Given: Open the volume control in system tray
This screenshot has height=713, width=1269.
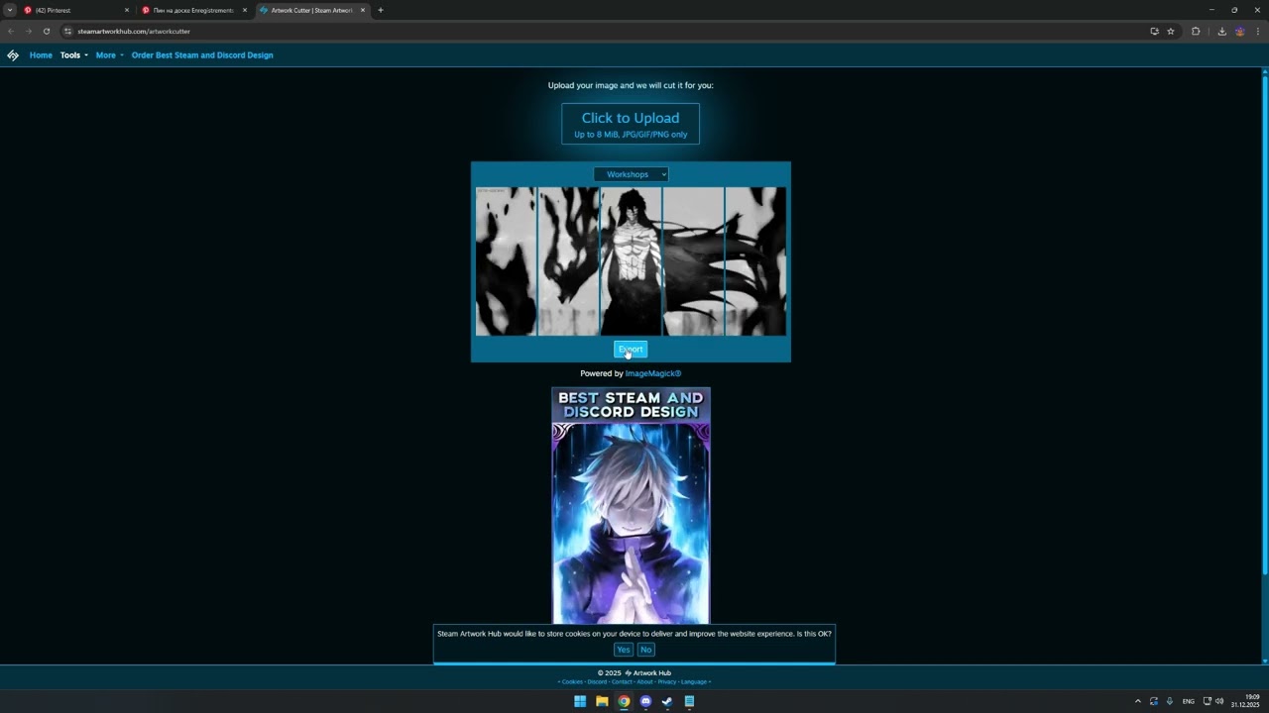Looking at the screenshot, I should click(1219, 701).
